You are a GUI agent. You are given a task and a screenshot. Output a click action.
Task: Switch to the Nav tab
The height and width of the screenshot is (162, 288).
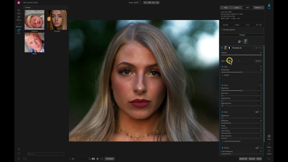point(226,8)
